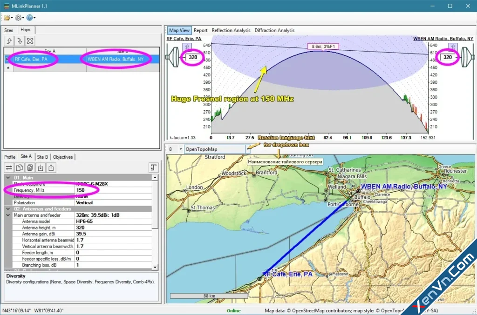The width and height of the screenshot is (477, 315).
Task: Collapse Main antenna and feeder row
Action: point(8,215)
